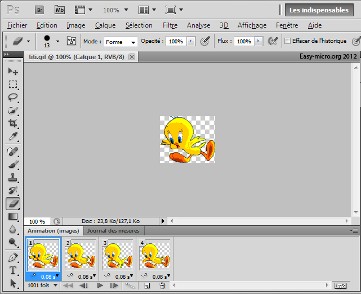Select the History Brush tool
This screenshot has height=294, width=361.
(13, 190)
